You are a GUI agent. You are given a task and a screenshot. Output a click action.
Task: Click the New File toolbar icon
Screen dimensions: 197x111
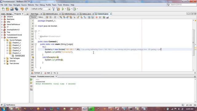coord(3,9)
